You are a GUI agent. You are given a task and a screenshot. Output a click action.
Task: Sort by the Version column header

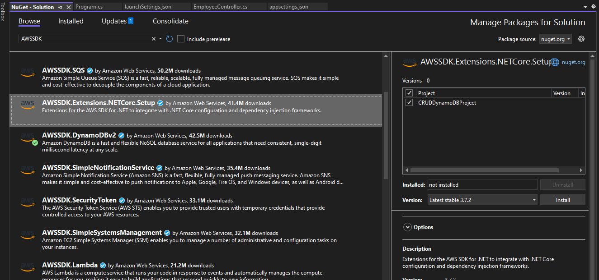pos(565,93)
